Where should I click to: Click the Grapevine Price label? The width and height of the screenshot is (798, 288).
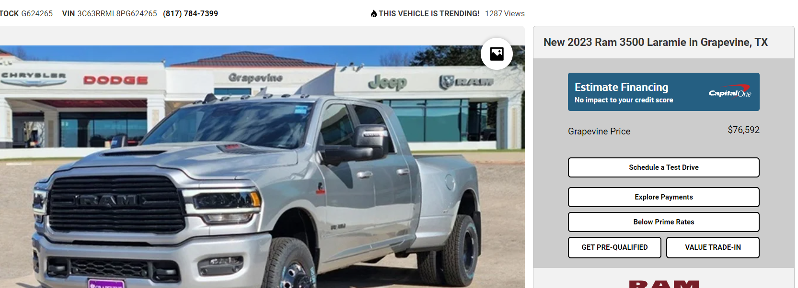coord(599,132)
